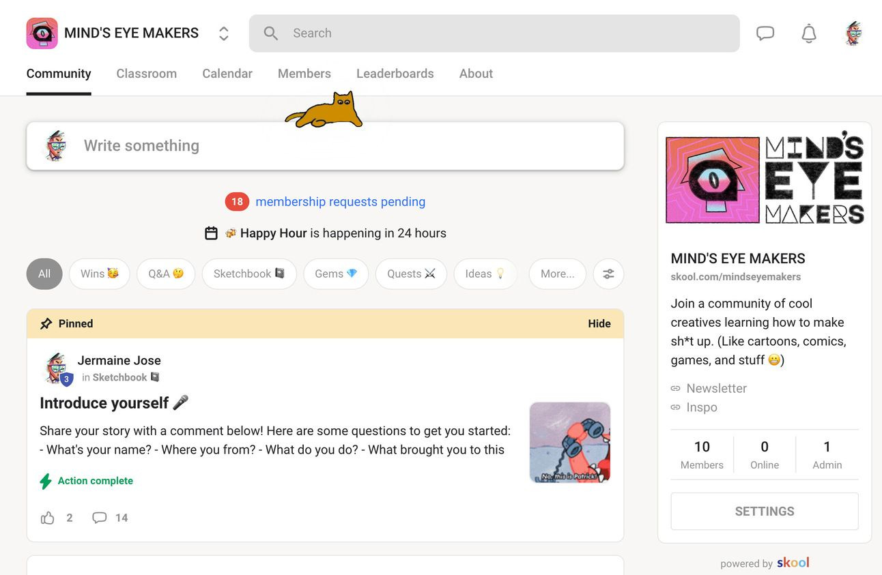Open the About tab
The width and height of the screenshot is (882, 575).
coord(476,74)
